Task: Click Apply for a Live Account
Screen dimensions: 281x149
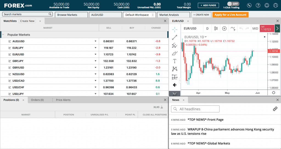Action: tap(230, 15)
